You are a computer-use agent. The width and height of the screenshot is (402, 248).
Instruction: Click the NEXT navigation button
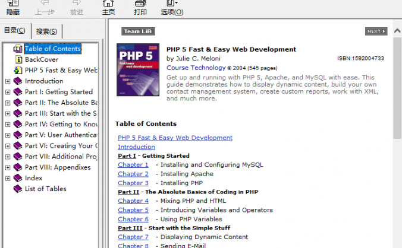(376, 31)
